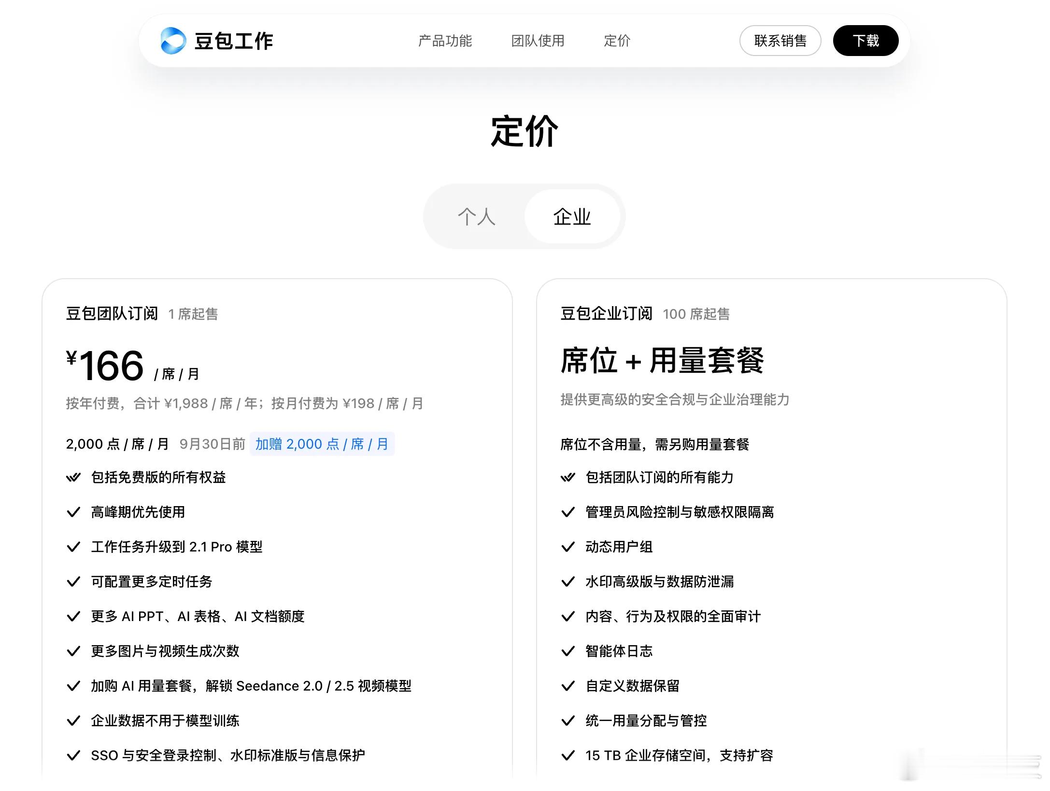Click the 加赠 2,000 点 / 席 / 月 badge
1050x791 pixels.
point(322,444)
